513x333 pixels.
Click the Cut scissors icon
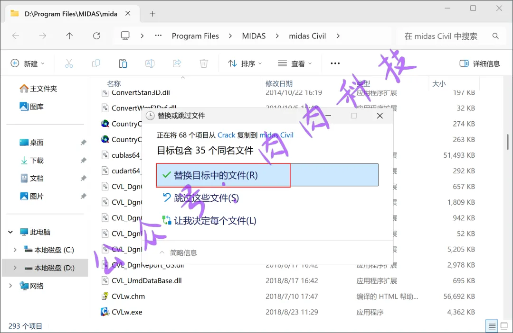coord(69,63)
